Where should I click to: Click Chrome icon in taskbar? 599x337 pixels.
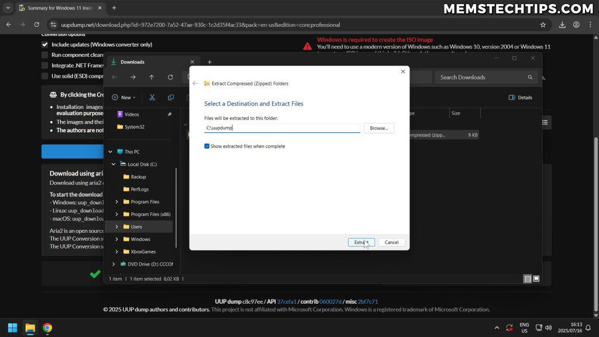point(47,328)
